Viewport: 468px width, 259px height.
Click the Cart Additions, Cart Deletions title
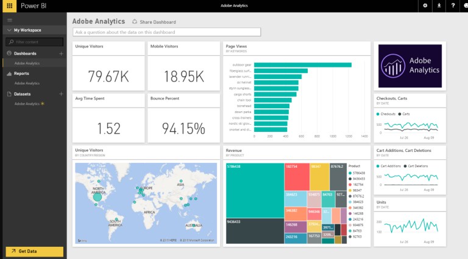point(404,151)
